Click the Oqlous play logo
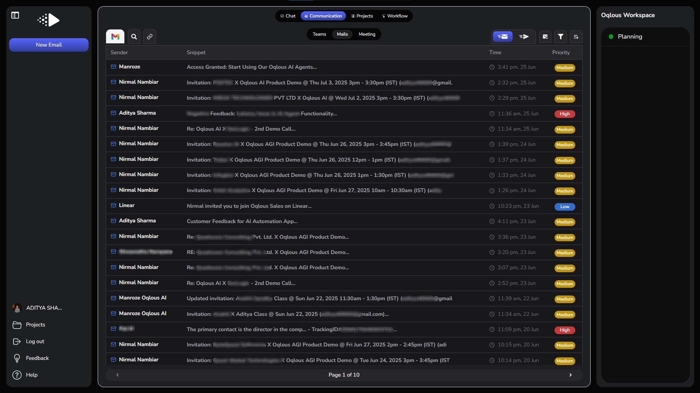 pyautogui.click(x=49, y=20)
